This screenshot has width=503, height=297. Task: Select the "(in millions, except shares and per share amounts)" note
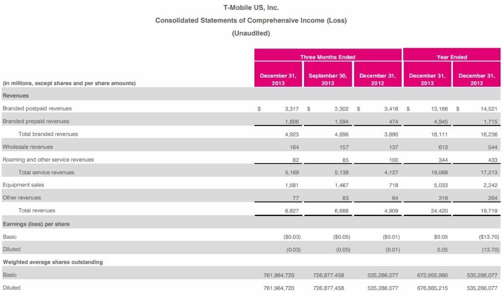69,83
